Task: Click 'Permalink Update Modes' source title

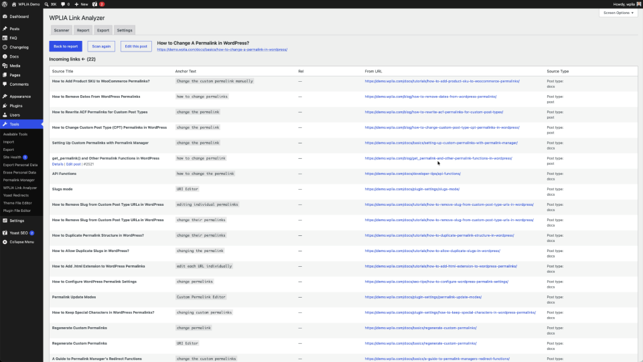Action: point(74,297)
